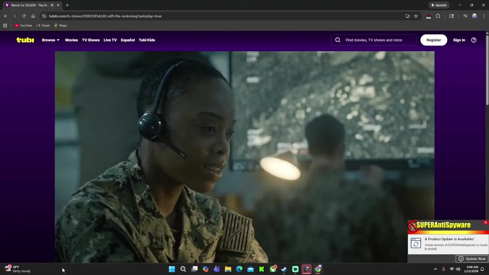Open the green K app on taskbar

(262, 269)
